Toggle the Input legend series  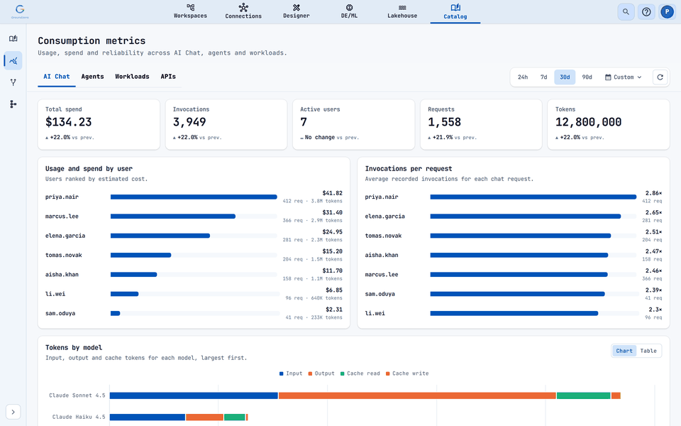291,373
